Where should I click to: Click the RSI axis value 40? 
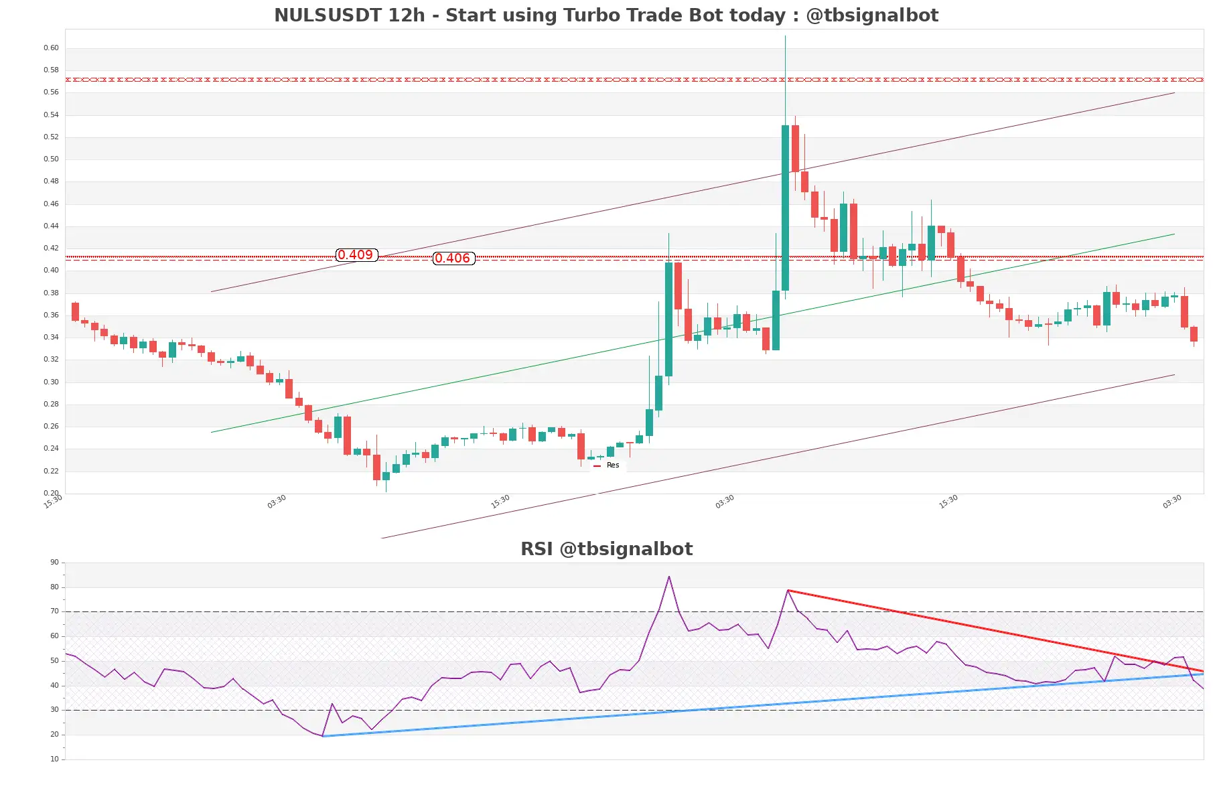tap(54, 686)
